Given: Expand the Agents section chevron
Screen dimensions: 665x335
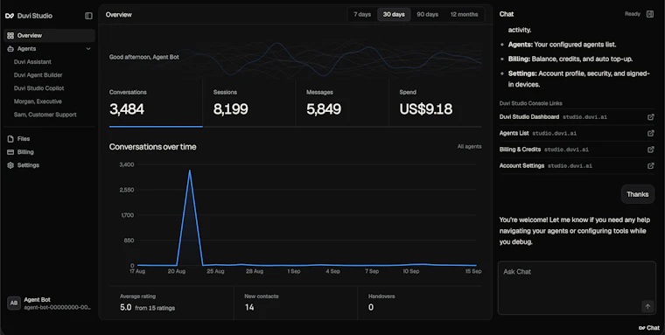Looking at the screenshot, I should pyautogui.click(x=88, y=49).
